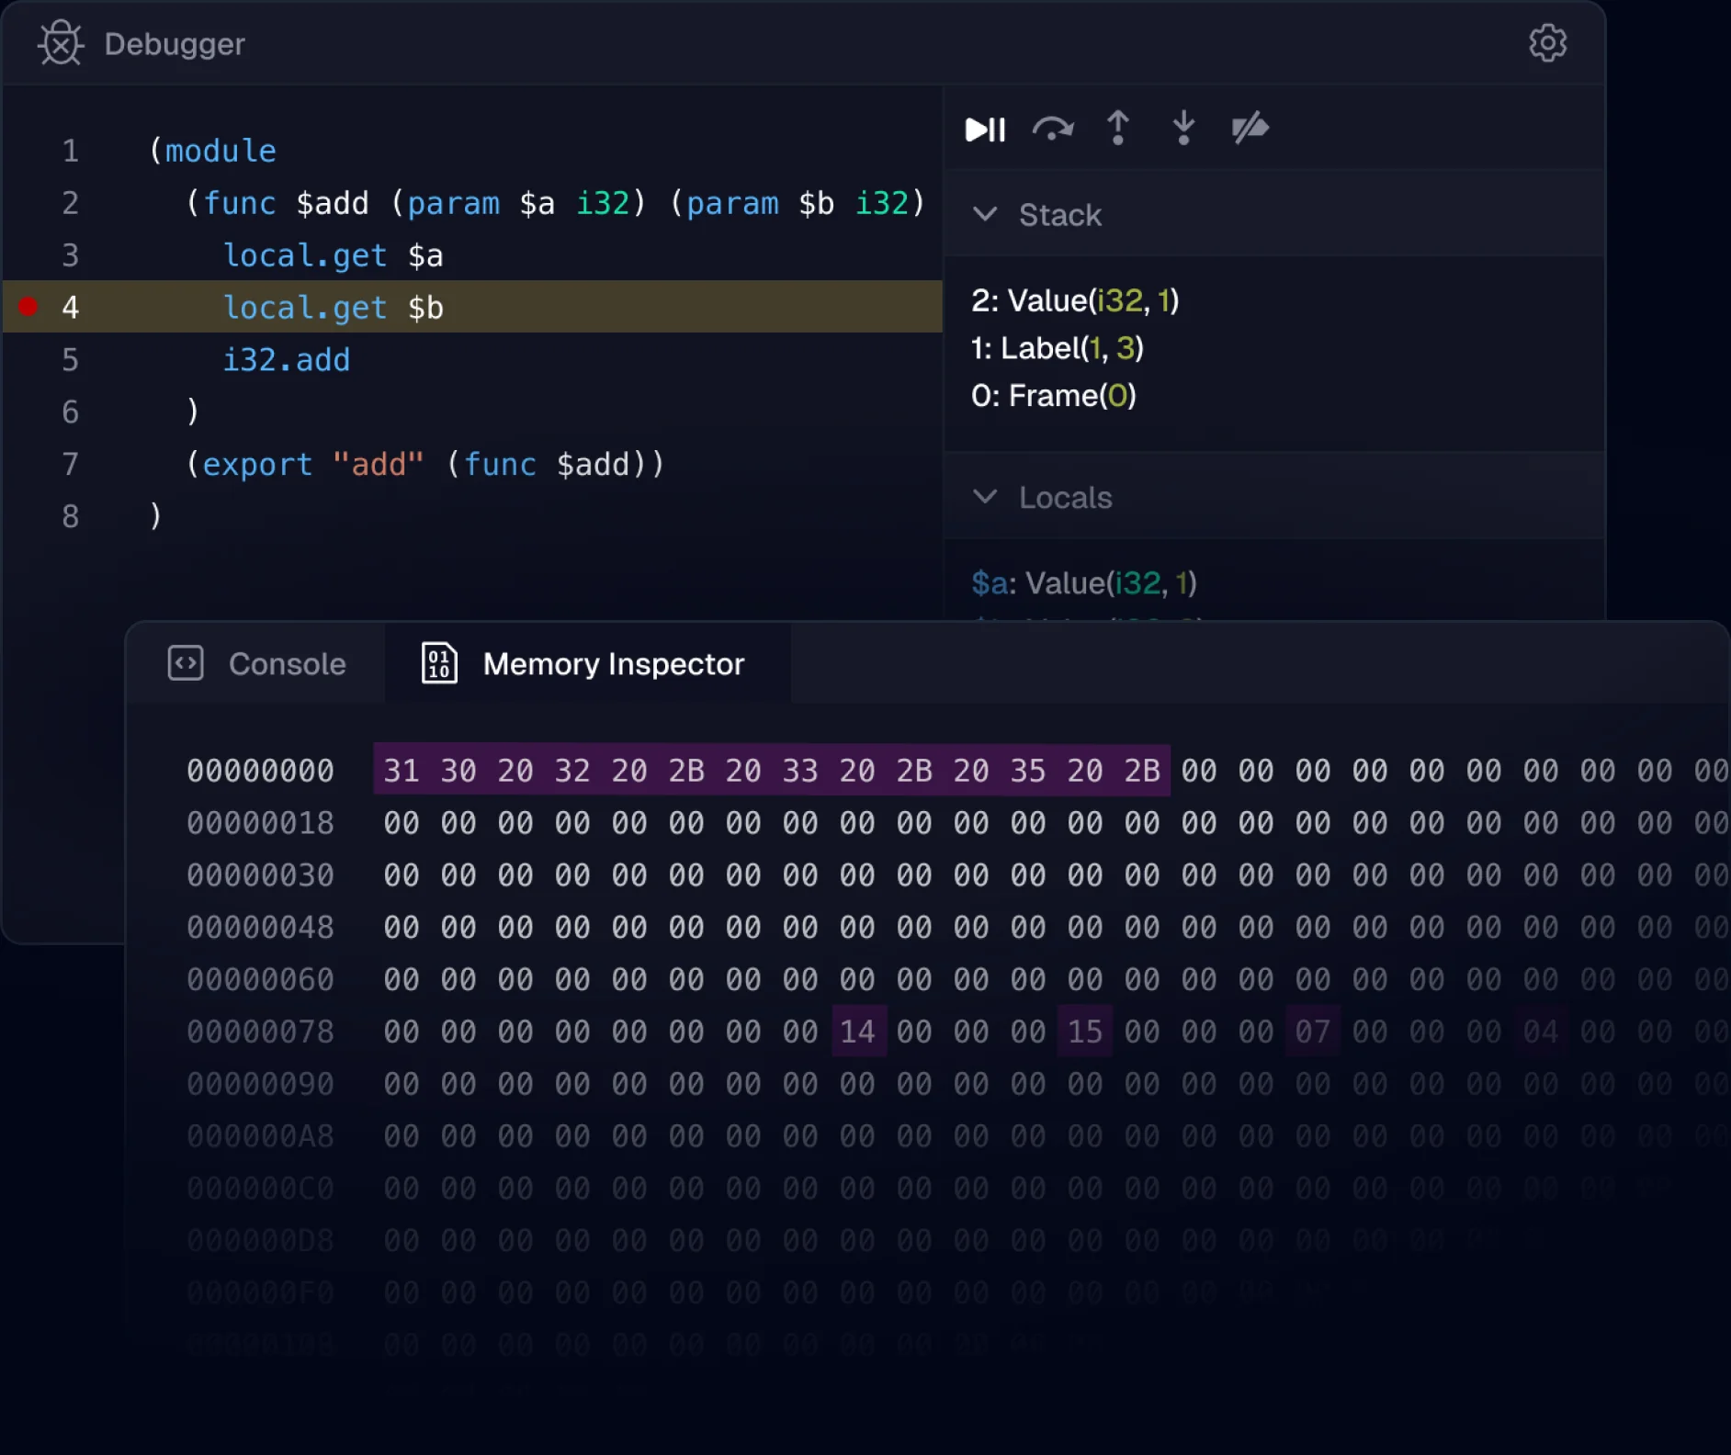1731x1455 pixels.
Task: Click the Console brackets icon
Action: tap(186, 663)
